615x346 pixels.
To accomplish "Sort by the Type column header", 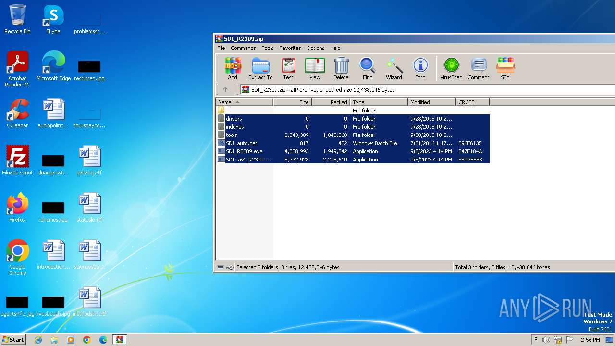I will pos(379,102).
